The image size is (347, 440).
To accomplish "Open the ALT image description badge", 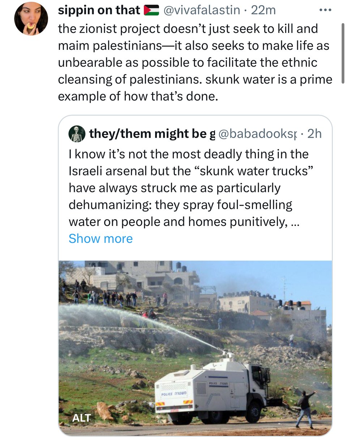I will click(x=81, y=418).
